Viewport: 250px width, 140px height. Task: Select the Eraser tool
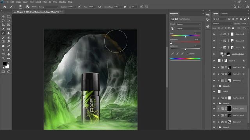[9, 37]
